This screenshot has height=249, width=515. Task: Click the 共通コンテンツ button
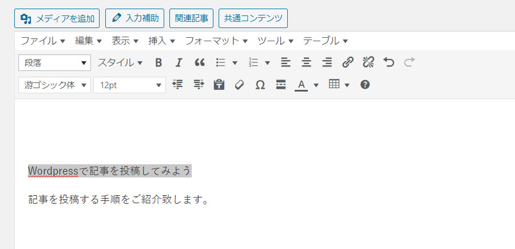[253, 18]
